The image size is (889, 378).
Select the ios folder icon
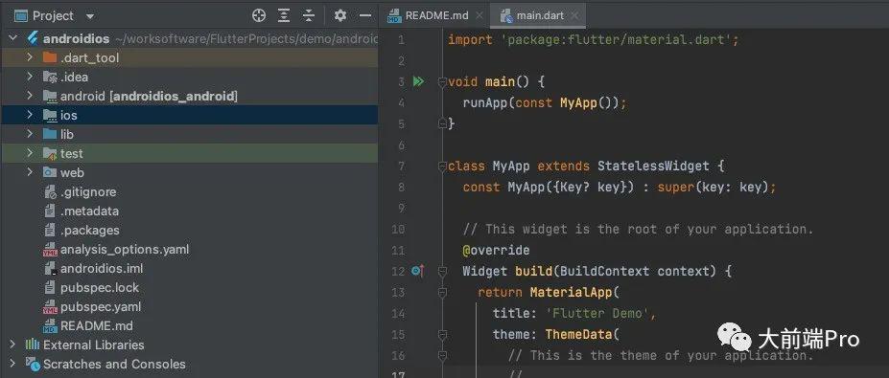click(x=50, y=116)
